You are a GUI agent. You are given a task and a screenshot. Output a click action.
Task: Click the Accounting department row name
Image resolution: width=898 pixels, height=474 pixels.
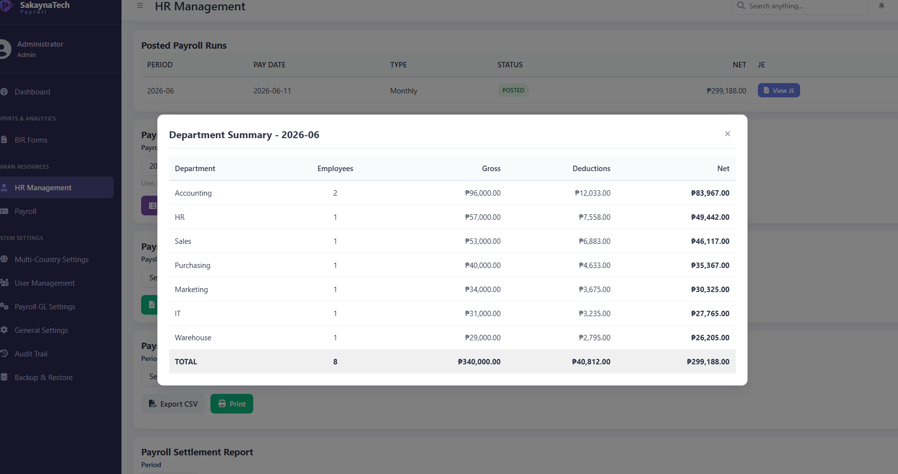[193, 193]
